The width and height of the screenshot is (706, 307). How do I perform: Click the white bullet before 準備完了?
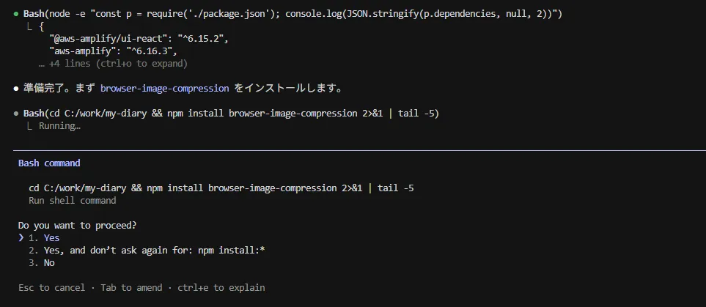pos(16,88)
